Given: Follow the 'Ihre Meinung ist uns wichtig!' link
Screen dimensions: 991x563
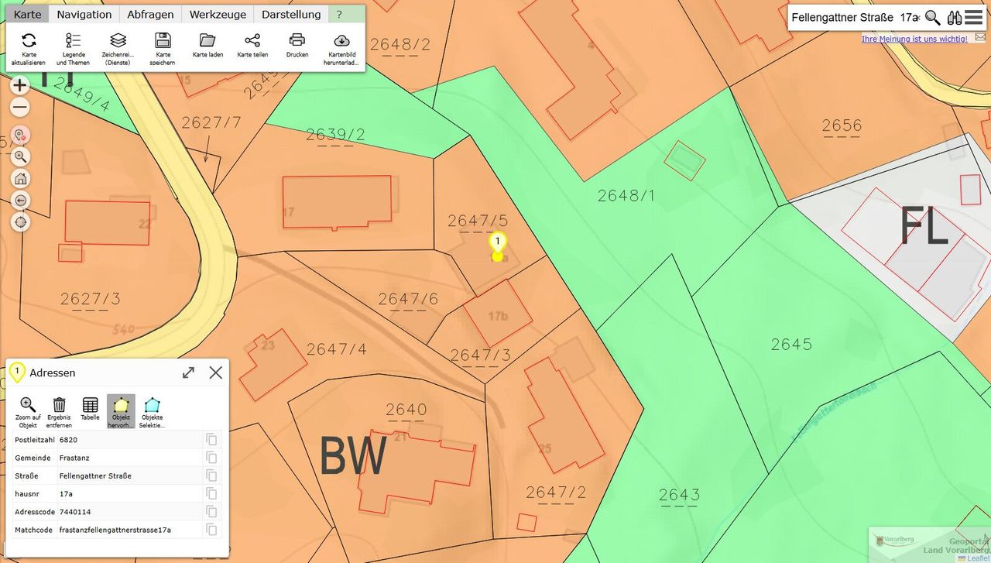Looking at the screenshot, I should (x=914, y=39).
